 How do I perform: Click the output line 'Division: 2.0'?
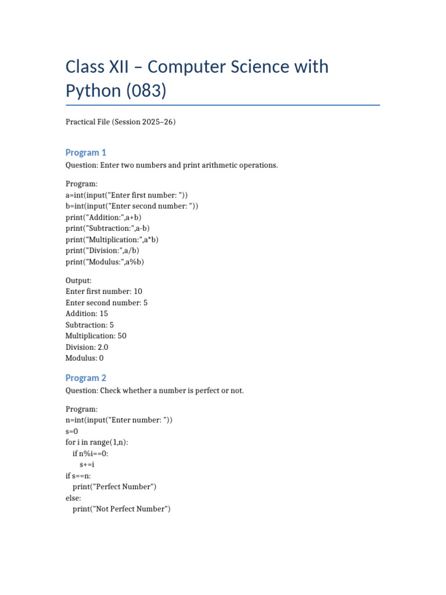(87, 347)
